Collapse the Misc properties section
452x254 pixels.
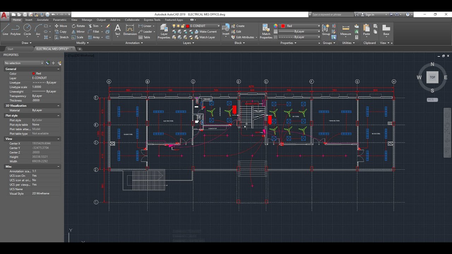pyautogui.click(x=59, y=167)
